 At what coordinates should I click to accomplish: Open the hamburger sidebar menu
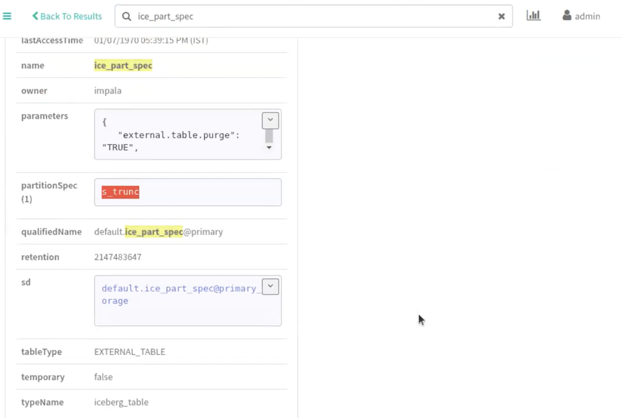pyautogui.click(x=7, y=16)
